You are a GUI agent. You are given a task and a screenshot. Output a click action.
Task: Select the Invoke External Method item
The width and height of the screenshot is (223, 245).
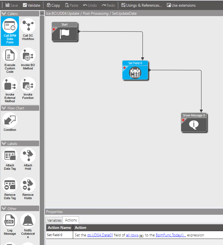[x=10, y=90]
